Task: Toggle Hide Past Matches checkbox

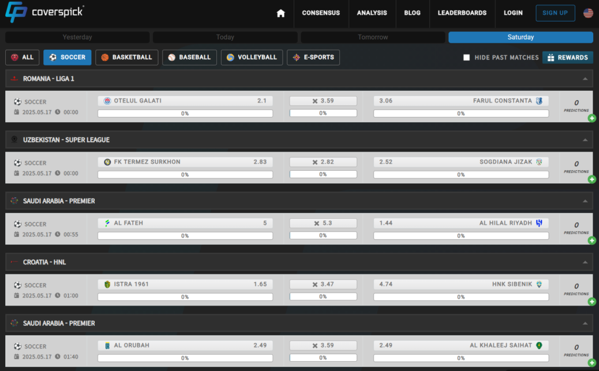Action: (466, 57)
